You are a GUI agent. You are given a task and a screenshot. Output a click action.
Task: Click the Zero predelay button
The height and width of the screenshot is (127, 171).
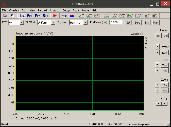click(138, 23)
